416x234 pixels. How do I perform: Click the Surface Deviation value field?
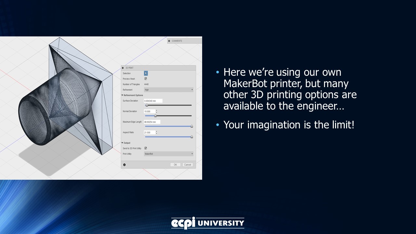click(x=153, y=101)
